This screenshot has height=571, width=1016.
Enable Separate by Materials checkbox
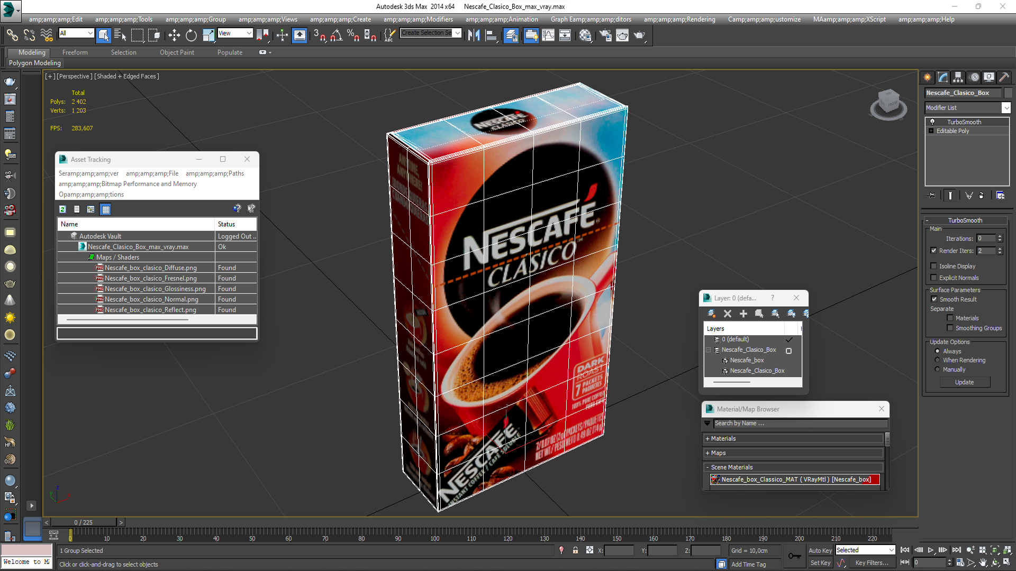tap(950, 318)
